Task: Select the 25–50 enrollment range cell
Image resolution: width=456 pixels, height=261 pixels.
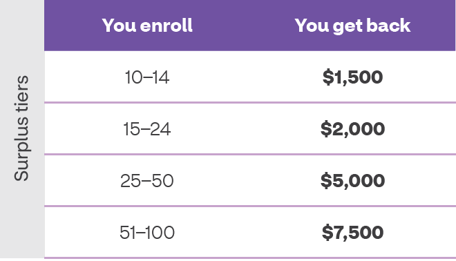Action: click(x=147, y=181)
